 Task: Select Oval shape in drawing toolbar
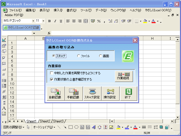pos(76,127)
